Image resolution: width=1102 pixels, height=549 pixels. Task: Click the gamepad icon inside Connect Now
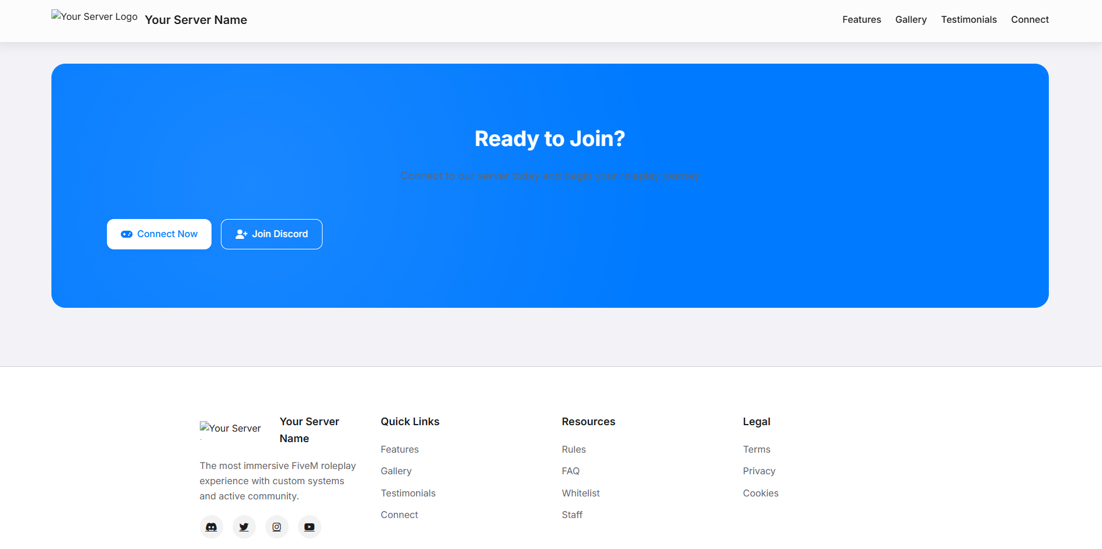pyautogui.click(x=126, y=234)
